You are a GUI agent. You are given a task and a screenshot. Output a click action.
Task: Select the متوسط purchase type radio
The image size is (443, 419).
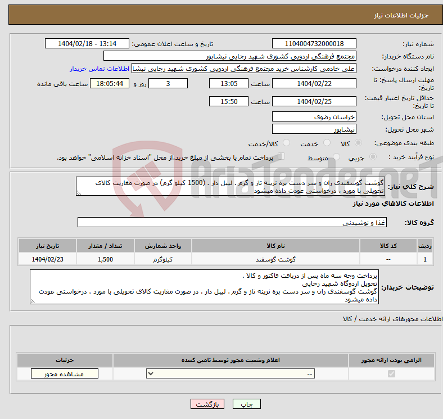(x=337, y=156)
